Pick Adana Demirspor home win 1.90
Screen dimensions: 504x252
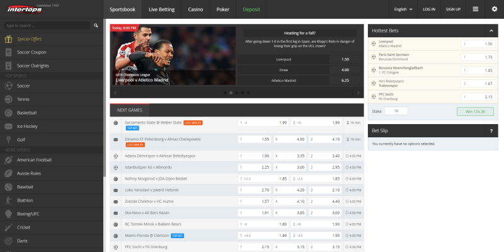pyautogui.click(x=255, y=156)
